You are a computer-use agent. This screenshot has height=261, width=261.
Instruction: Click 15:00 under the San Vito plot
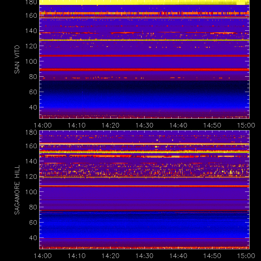pos(246,125)
